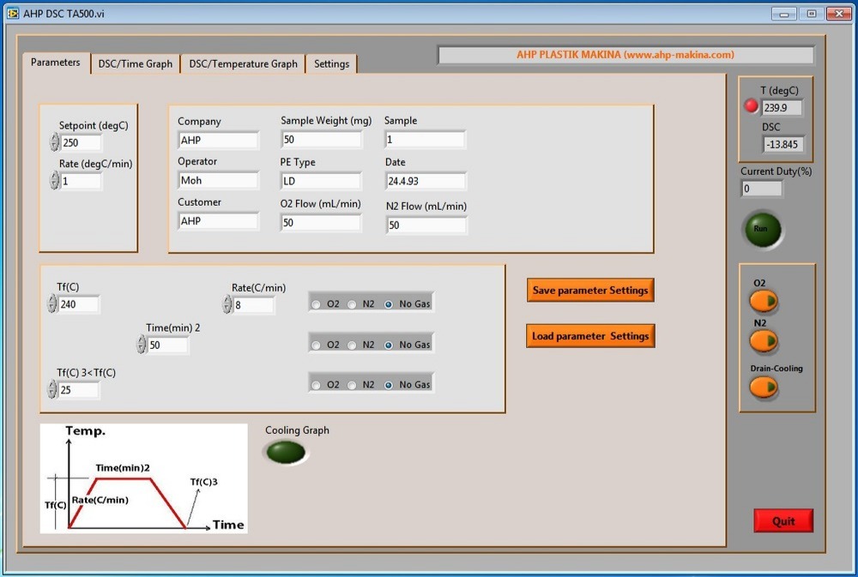Click the Sample field showing 1
The height and width of the screenshot is (577, 858).
[x=426, y=139]
